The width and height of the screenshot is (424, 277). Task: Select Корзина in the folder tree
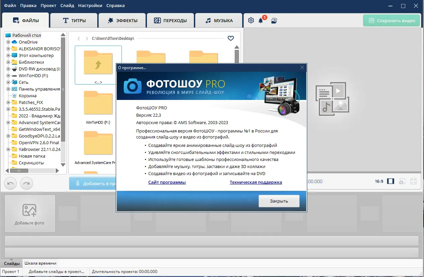[28, 96]
